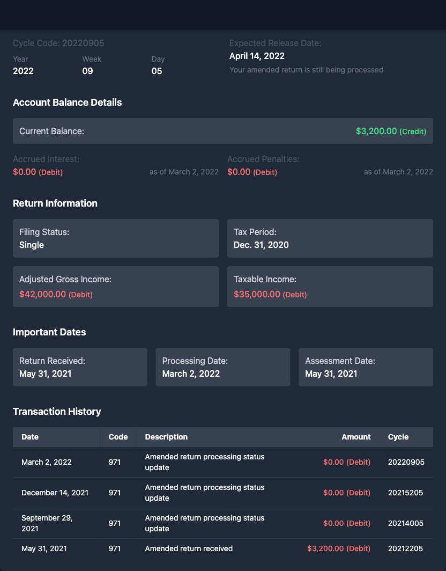
Task: Click the Amount column header
Action: [356, 437]
